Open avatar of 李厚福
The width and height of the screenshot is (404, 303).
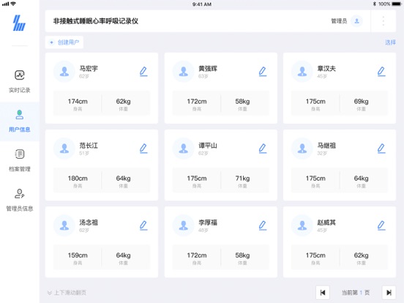[183, 225]
